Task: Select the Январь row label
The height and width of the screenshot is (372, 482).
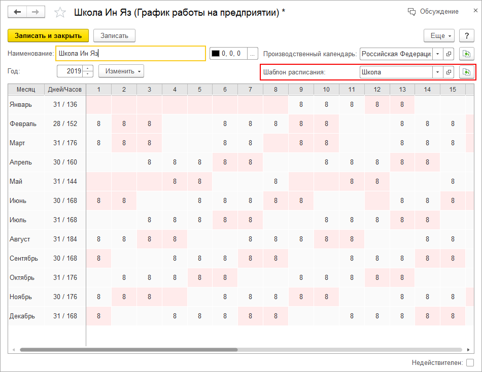Action: (21, 105)
